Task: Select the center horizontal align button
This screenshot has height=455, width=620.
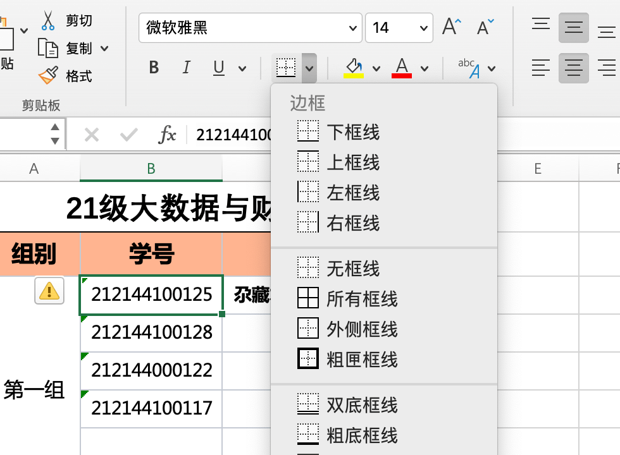Action: coord(573,68)
